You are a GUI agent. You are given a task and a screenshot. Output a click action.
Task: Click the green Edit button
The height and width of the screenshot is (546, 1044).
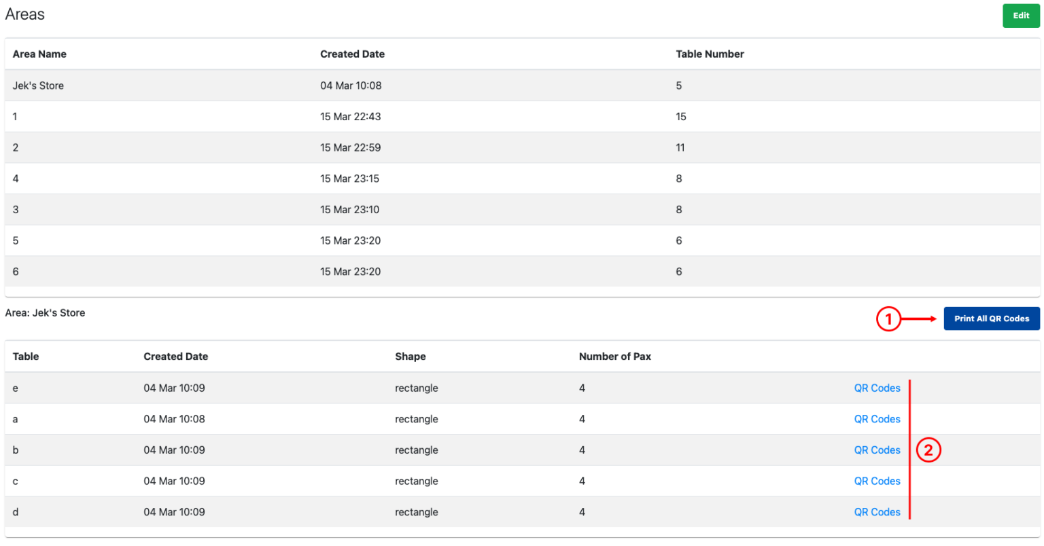click(x=1020, y=15)
